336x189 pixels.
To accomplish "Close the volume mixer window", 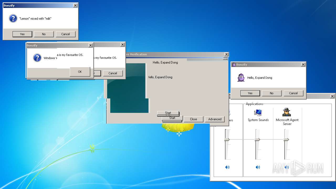I will (x=332, y=96).
